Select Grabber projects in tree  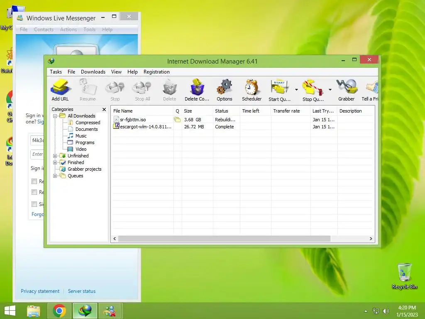click(84, 169)
